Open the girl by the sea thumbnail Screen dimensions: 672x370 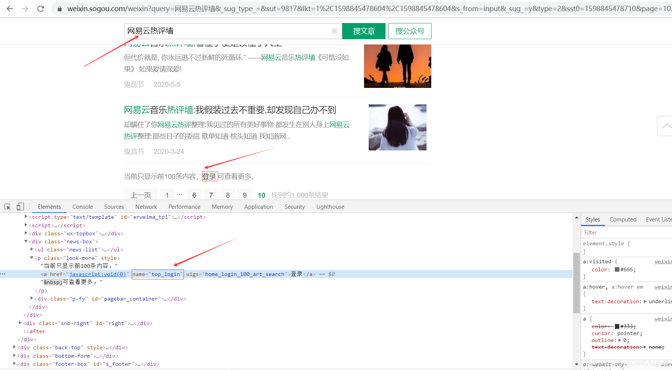coord(397,127)
